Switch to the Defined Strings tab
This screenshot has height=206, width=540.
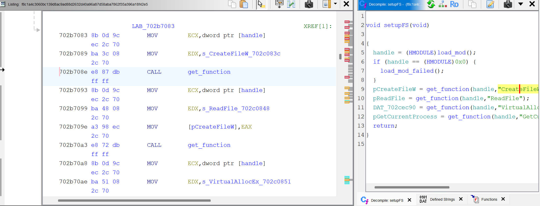pos(442,199)
